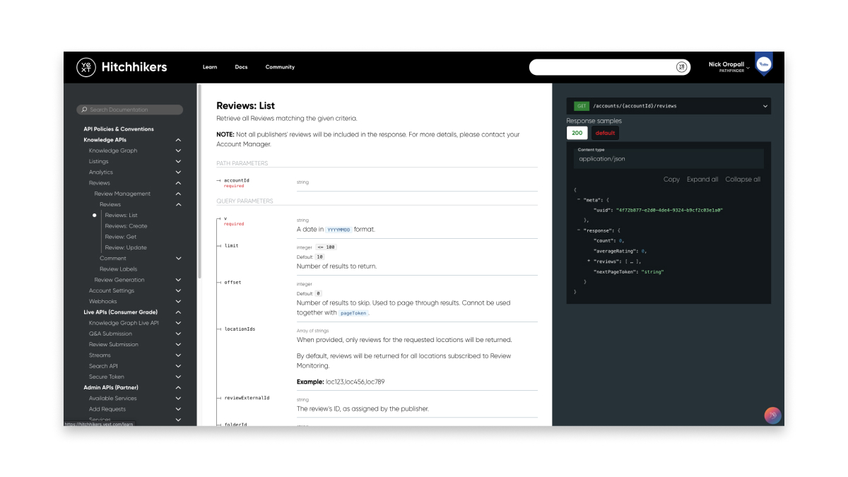Viewport: 848px width, 477px height.
Task: Switch to the default response sample
Action: point(605,133)
